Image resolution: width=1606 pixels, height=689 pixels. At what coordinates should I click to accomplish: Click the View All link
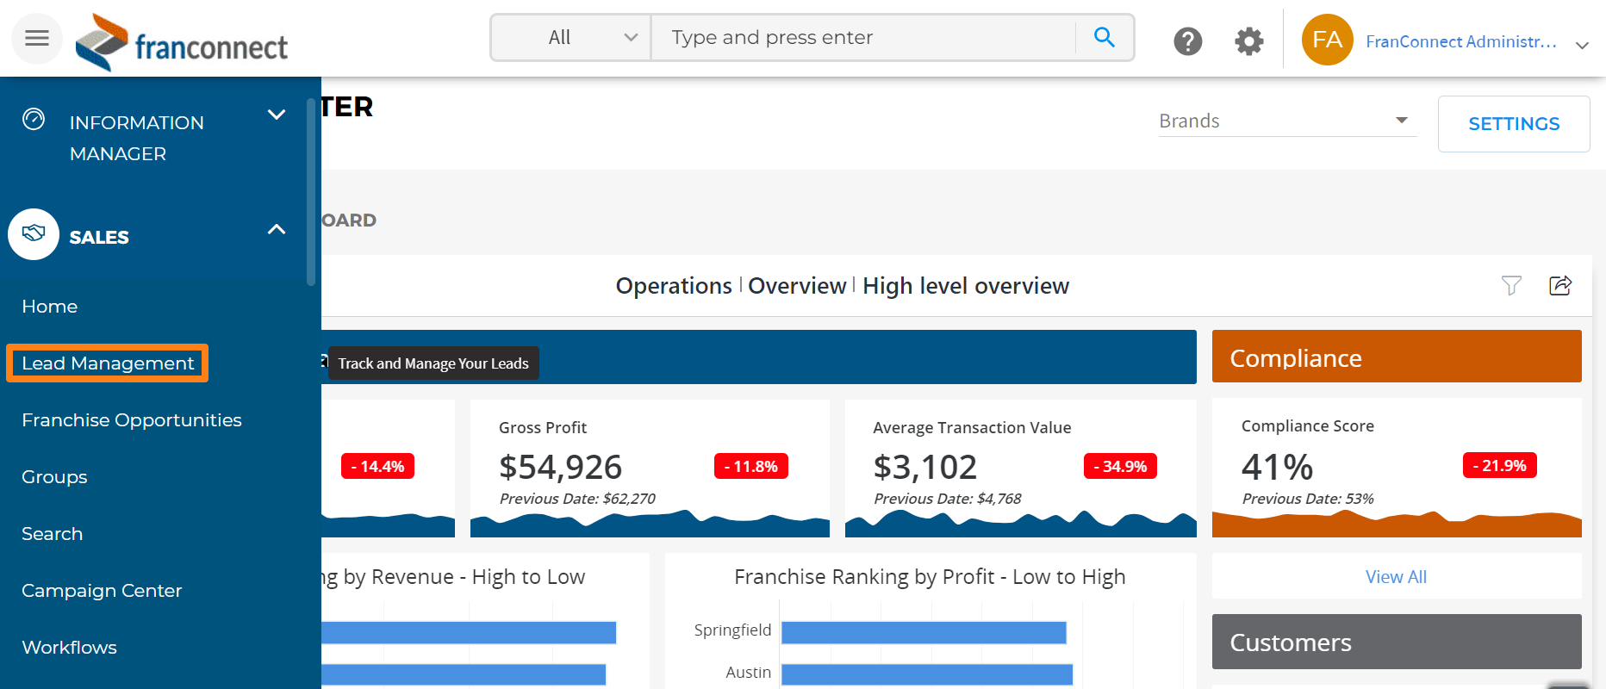1396,577
